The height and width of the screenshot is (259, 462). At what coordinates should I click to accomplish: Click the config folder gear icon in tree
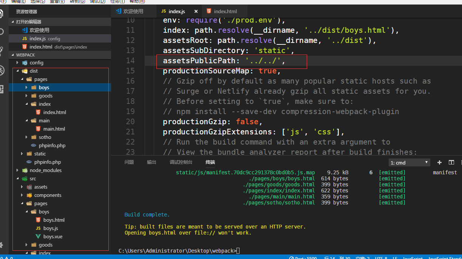[25, 63]
